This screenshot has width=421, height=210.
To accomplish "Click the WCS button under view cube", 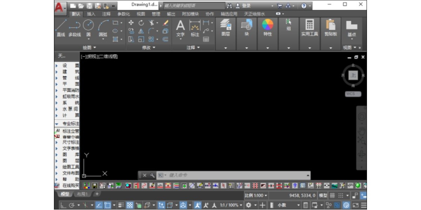I will tap(353, 94).
